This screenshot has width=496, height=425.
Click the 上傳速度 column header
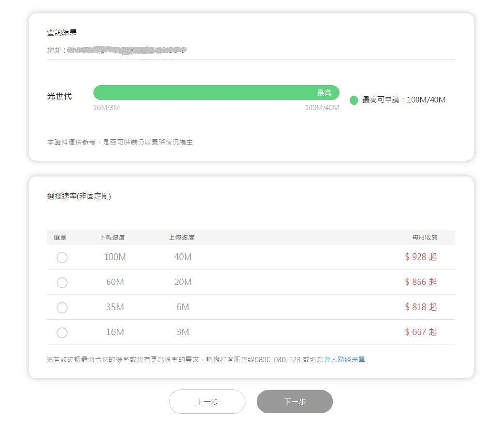pyautogui.click(x=181, y=237)
